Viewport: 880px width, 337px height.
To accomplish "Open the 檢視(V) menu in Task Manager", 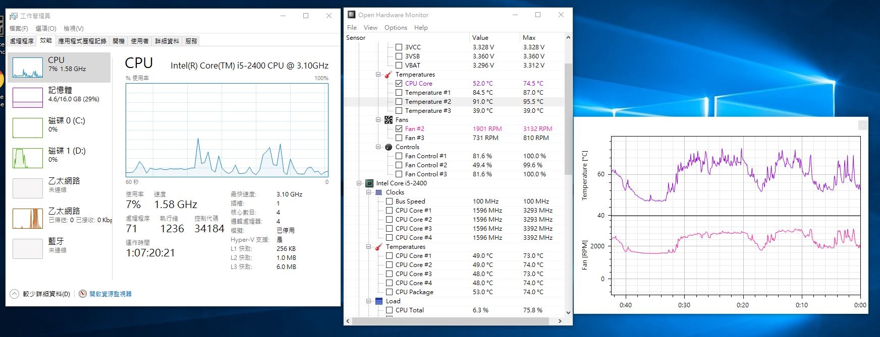I will tap(74, 29).
